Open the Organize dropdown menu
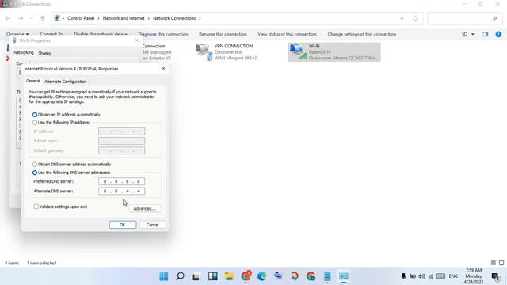 point(17,34)
